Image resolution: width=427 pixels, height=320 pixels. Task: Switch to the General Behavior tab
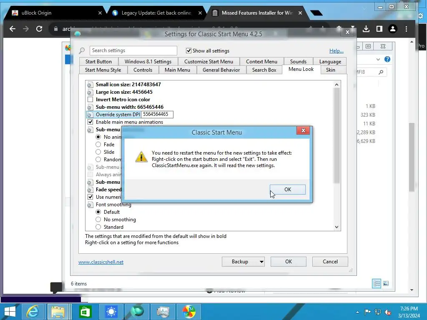(221, 70)
